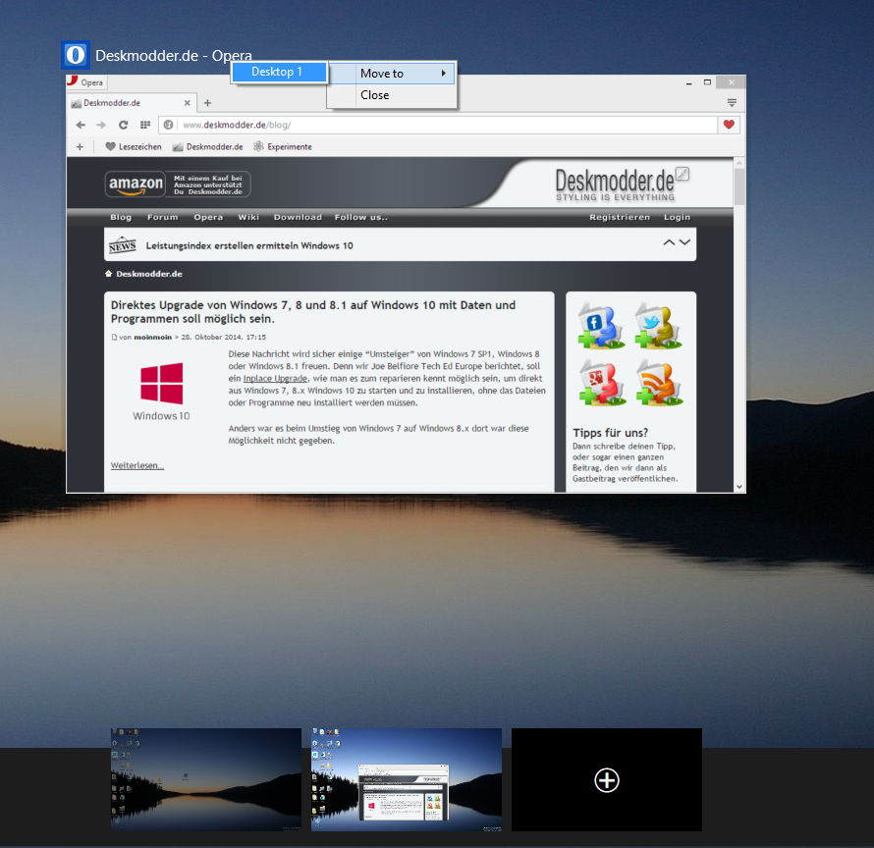Select the second desktop thumbnail with Opera
This screenshot has width=874, height=848.
407,779
